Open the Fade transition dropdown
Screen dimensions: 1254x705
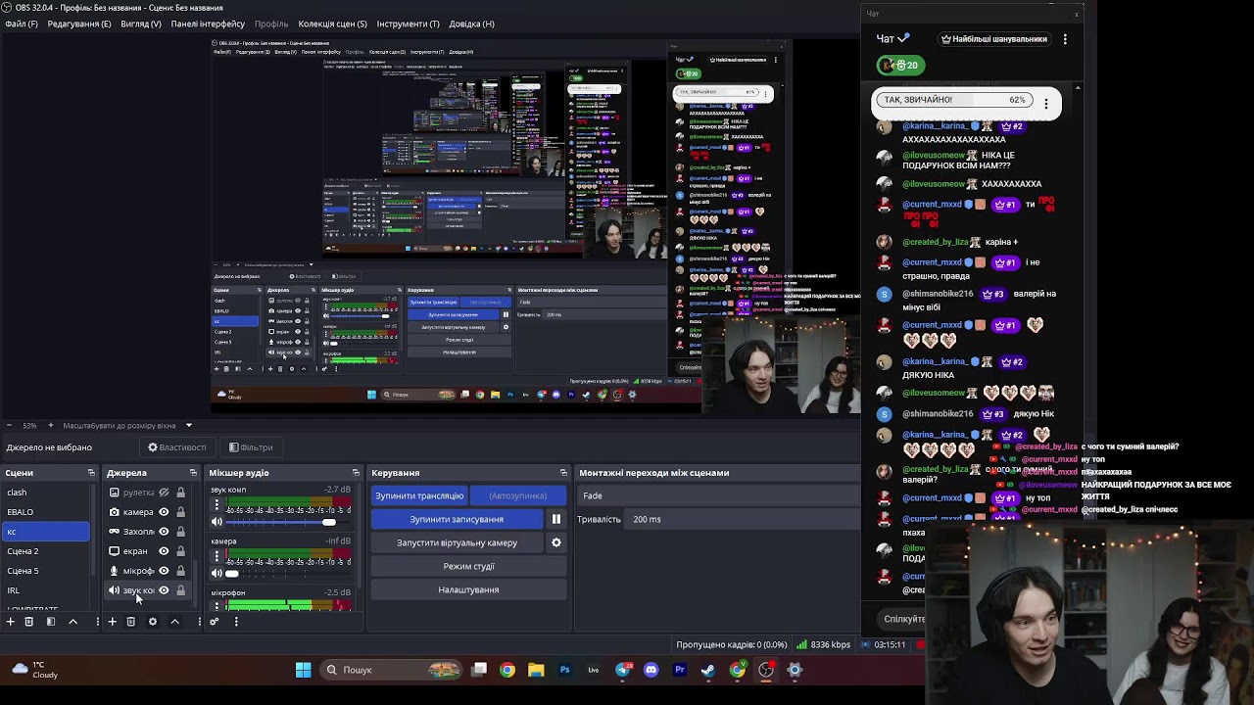pyautogui.click(x=718, y=495)
